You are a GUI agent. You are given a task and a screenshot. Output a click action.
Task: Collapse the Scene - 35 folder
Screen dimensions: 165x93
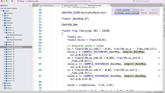pyautogui.click(x=5, y=45)
